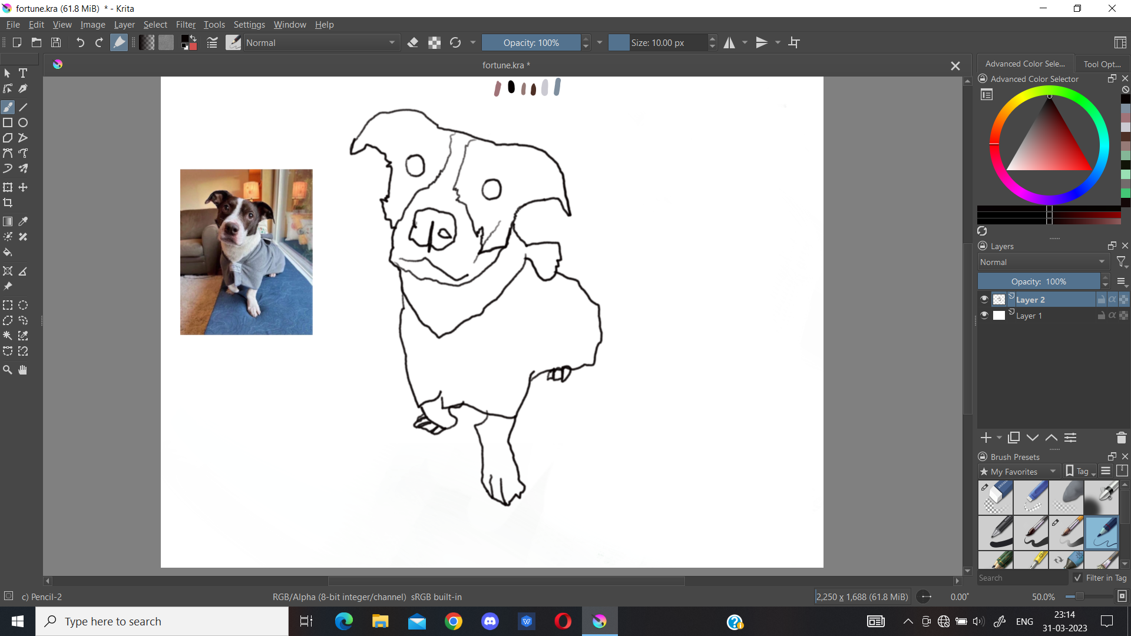1131x636 pixels.
Task: Toggle the Filter in Tag checkbox
Action: [1078, 578]
